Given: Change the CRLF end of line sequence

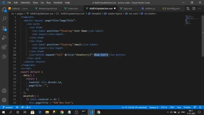Looking at the screenshot, I should [x=172, y=107].
